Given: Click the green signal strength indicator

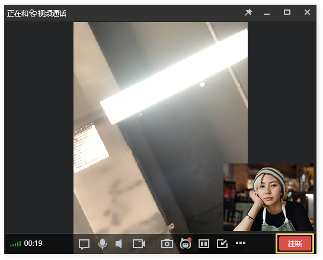Looking at the screenshot, I should 15,244.
